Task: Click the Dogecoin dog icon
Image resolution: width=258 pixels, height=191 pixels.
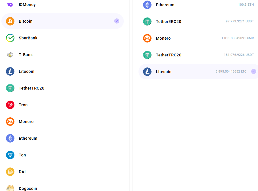Action: coord(10,188)
